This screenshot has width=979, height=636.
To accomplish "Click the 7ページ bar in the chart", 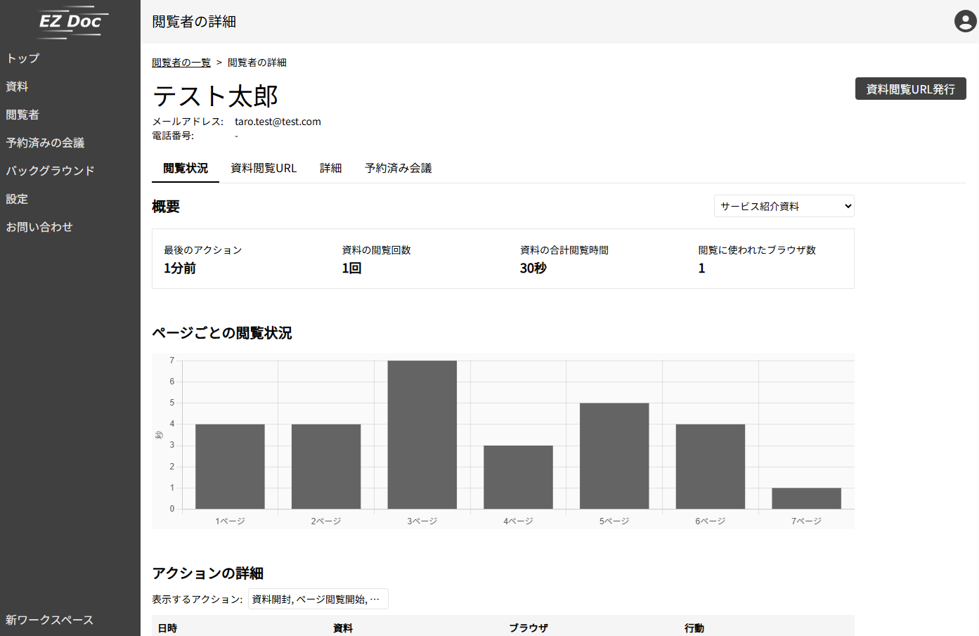I will (x=806, y=498).
